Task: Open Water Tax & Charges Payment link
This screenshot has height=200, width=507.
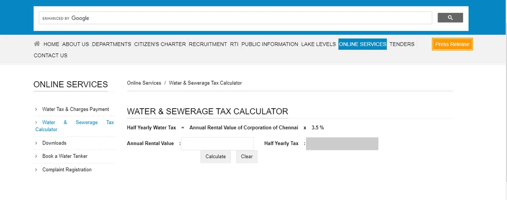Action: pos(75,109)
